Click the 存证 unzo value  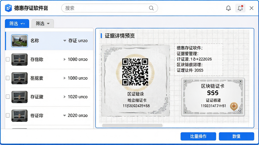click(78, 41)
